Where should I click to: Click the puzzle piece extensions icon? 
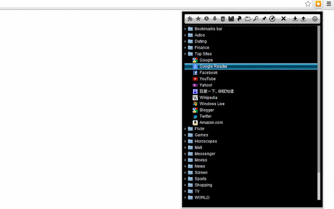click(x=190, y=19)
